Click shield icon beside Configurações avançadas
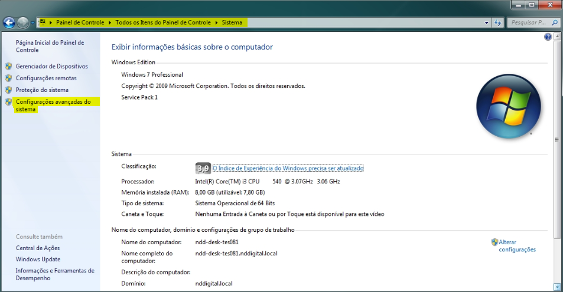 tap(8, 102)
